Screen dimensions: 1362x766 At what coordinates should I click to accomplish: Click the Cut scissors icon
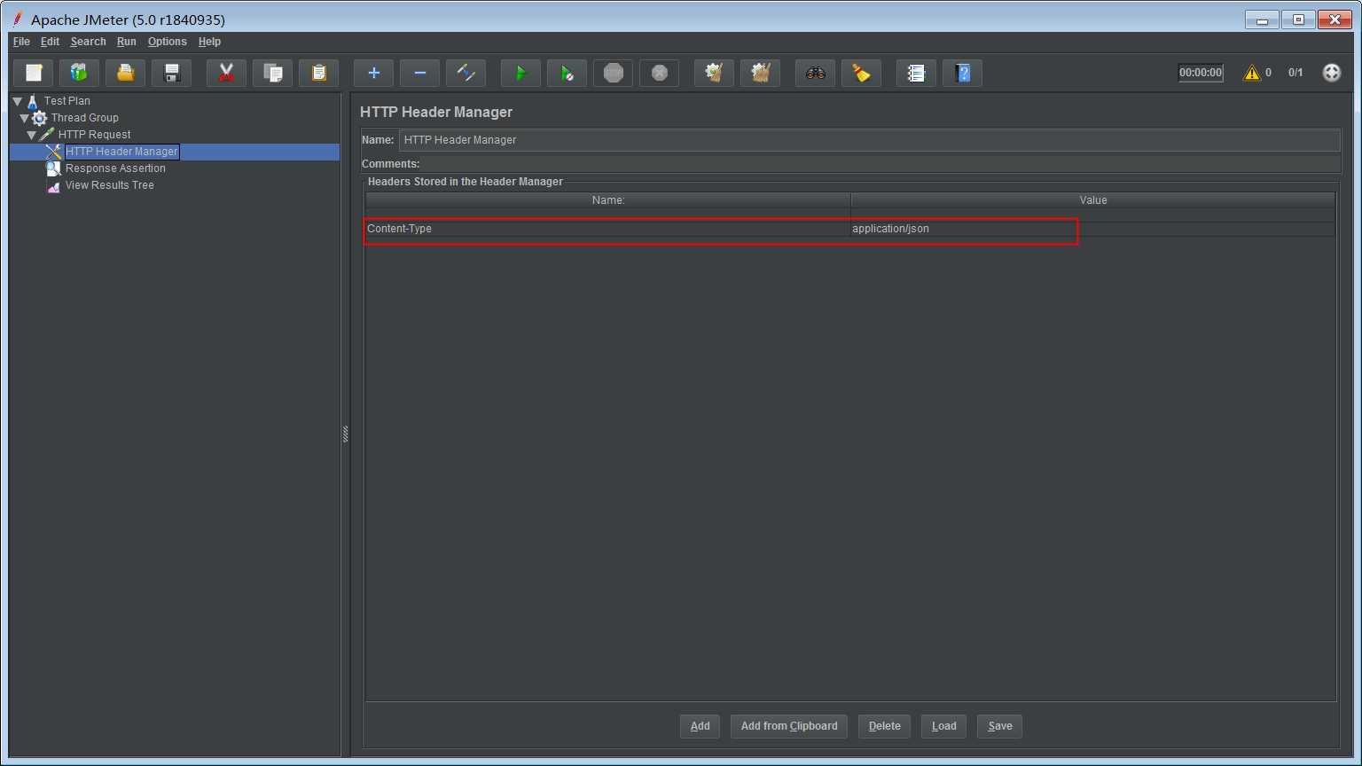tap(227, 73)
